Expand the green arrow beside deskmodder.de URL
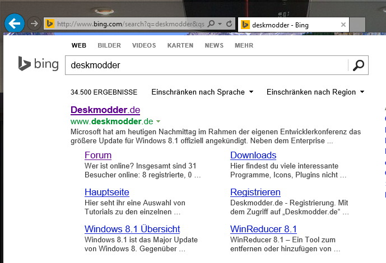This screenshot has height=263, width=386. click(159, 121)
